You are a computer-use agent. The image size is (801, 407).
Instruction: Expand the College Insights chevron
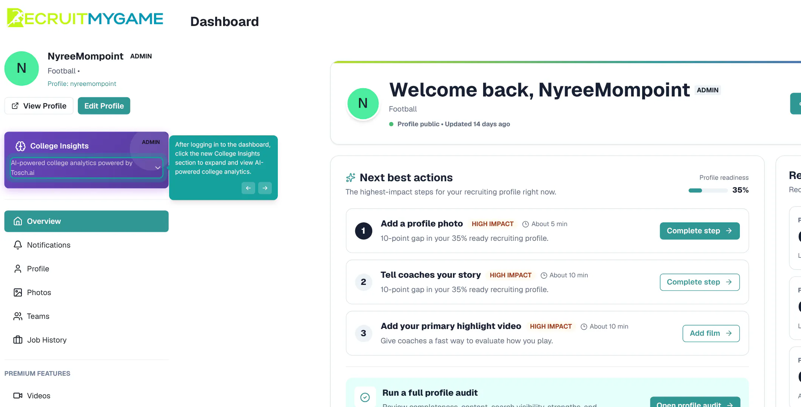click(158, 168)
